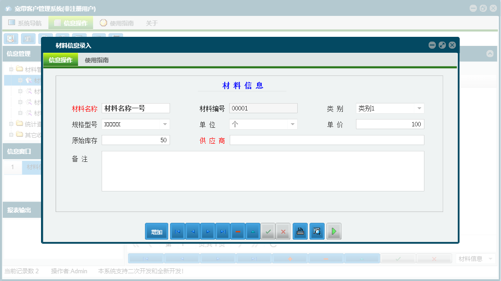Open the 单位 dropdown
The height and width of the screenshot is (281, 501).
[x=292, y=124]
